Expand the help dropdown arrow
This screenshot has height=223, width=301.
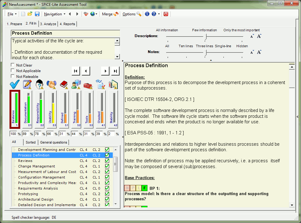[x=159, y=14]
